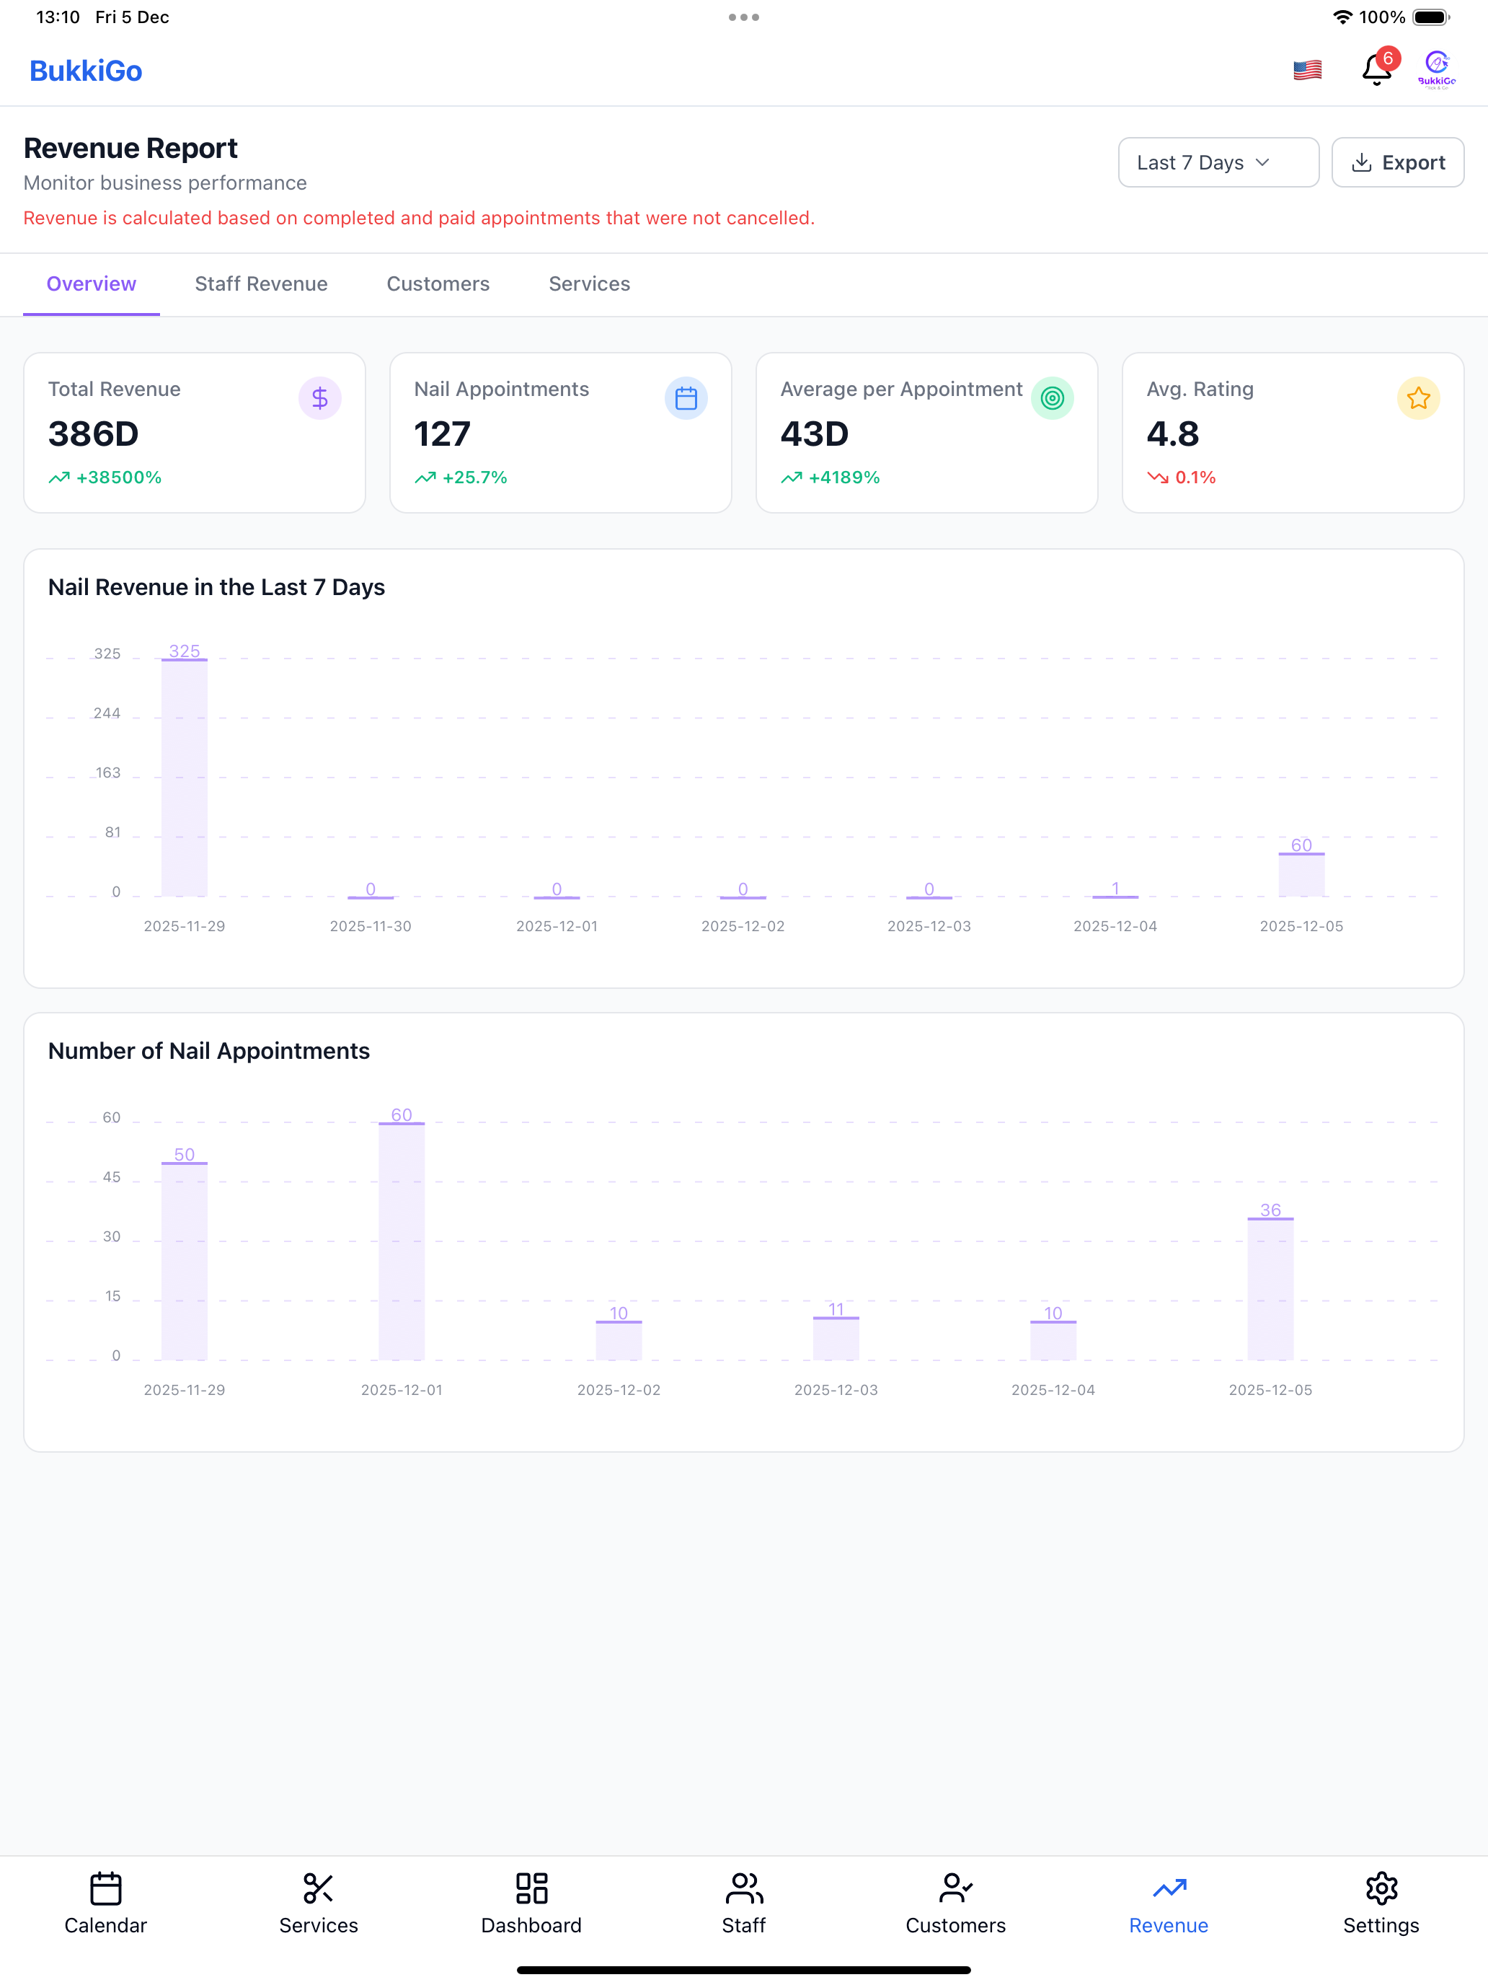Click the BukkiGo logo link
This screenshot has height=1985, width=1488.
point(85,70)
